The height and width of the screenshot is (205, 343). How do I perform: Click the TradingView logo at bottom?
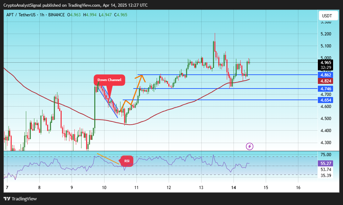20,199
